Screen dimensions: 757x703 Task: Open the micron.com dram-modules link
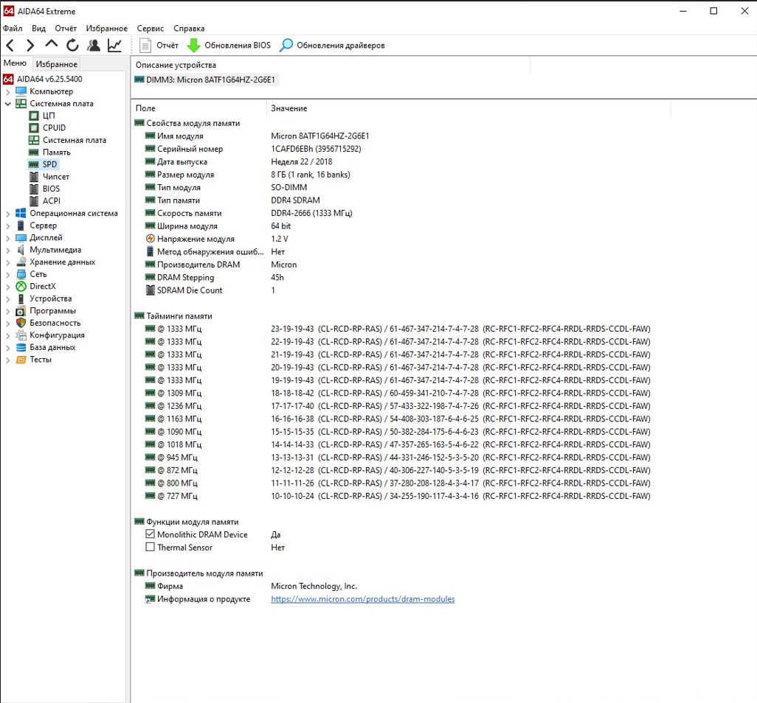click(x=362, y=599)
